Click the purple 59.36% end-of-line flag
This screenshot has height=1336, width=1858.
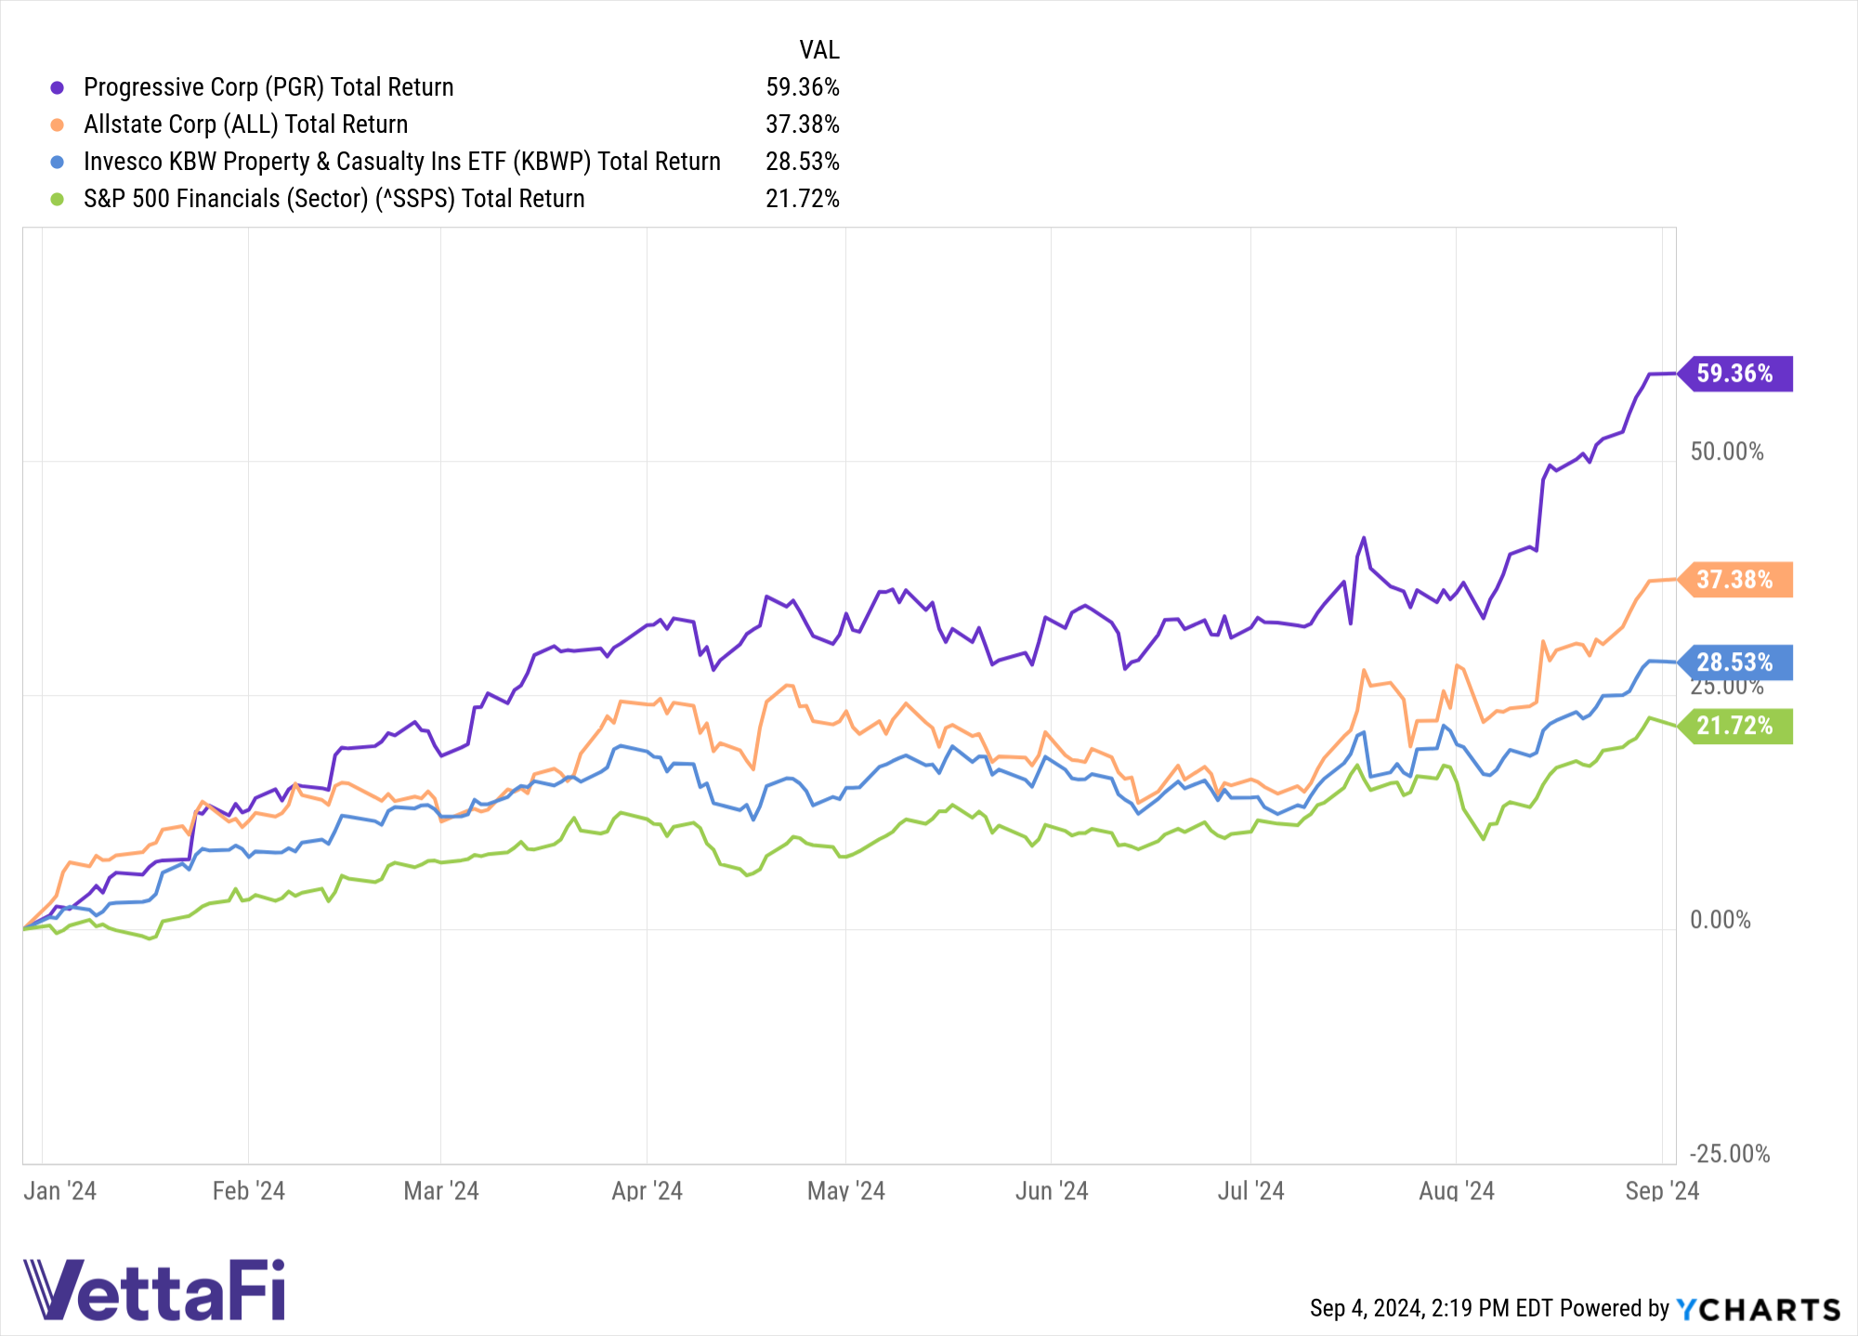(1735, 373)
